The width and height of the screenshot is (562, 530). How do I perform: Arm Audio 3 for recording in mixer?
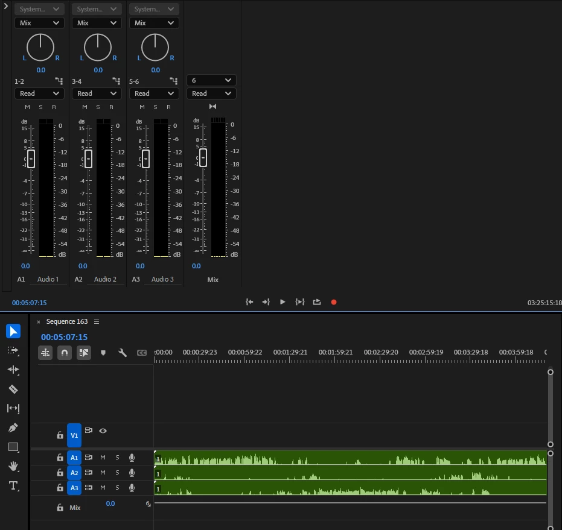click(x=168, y=107)
